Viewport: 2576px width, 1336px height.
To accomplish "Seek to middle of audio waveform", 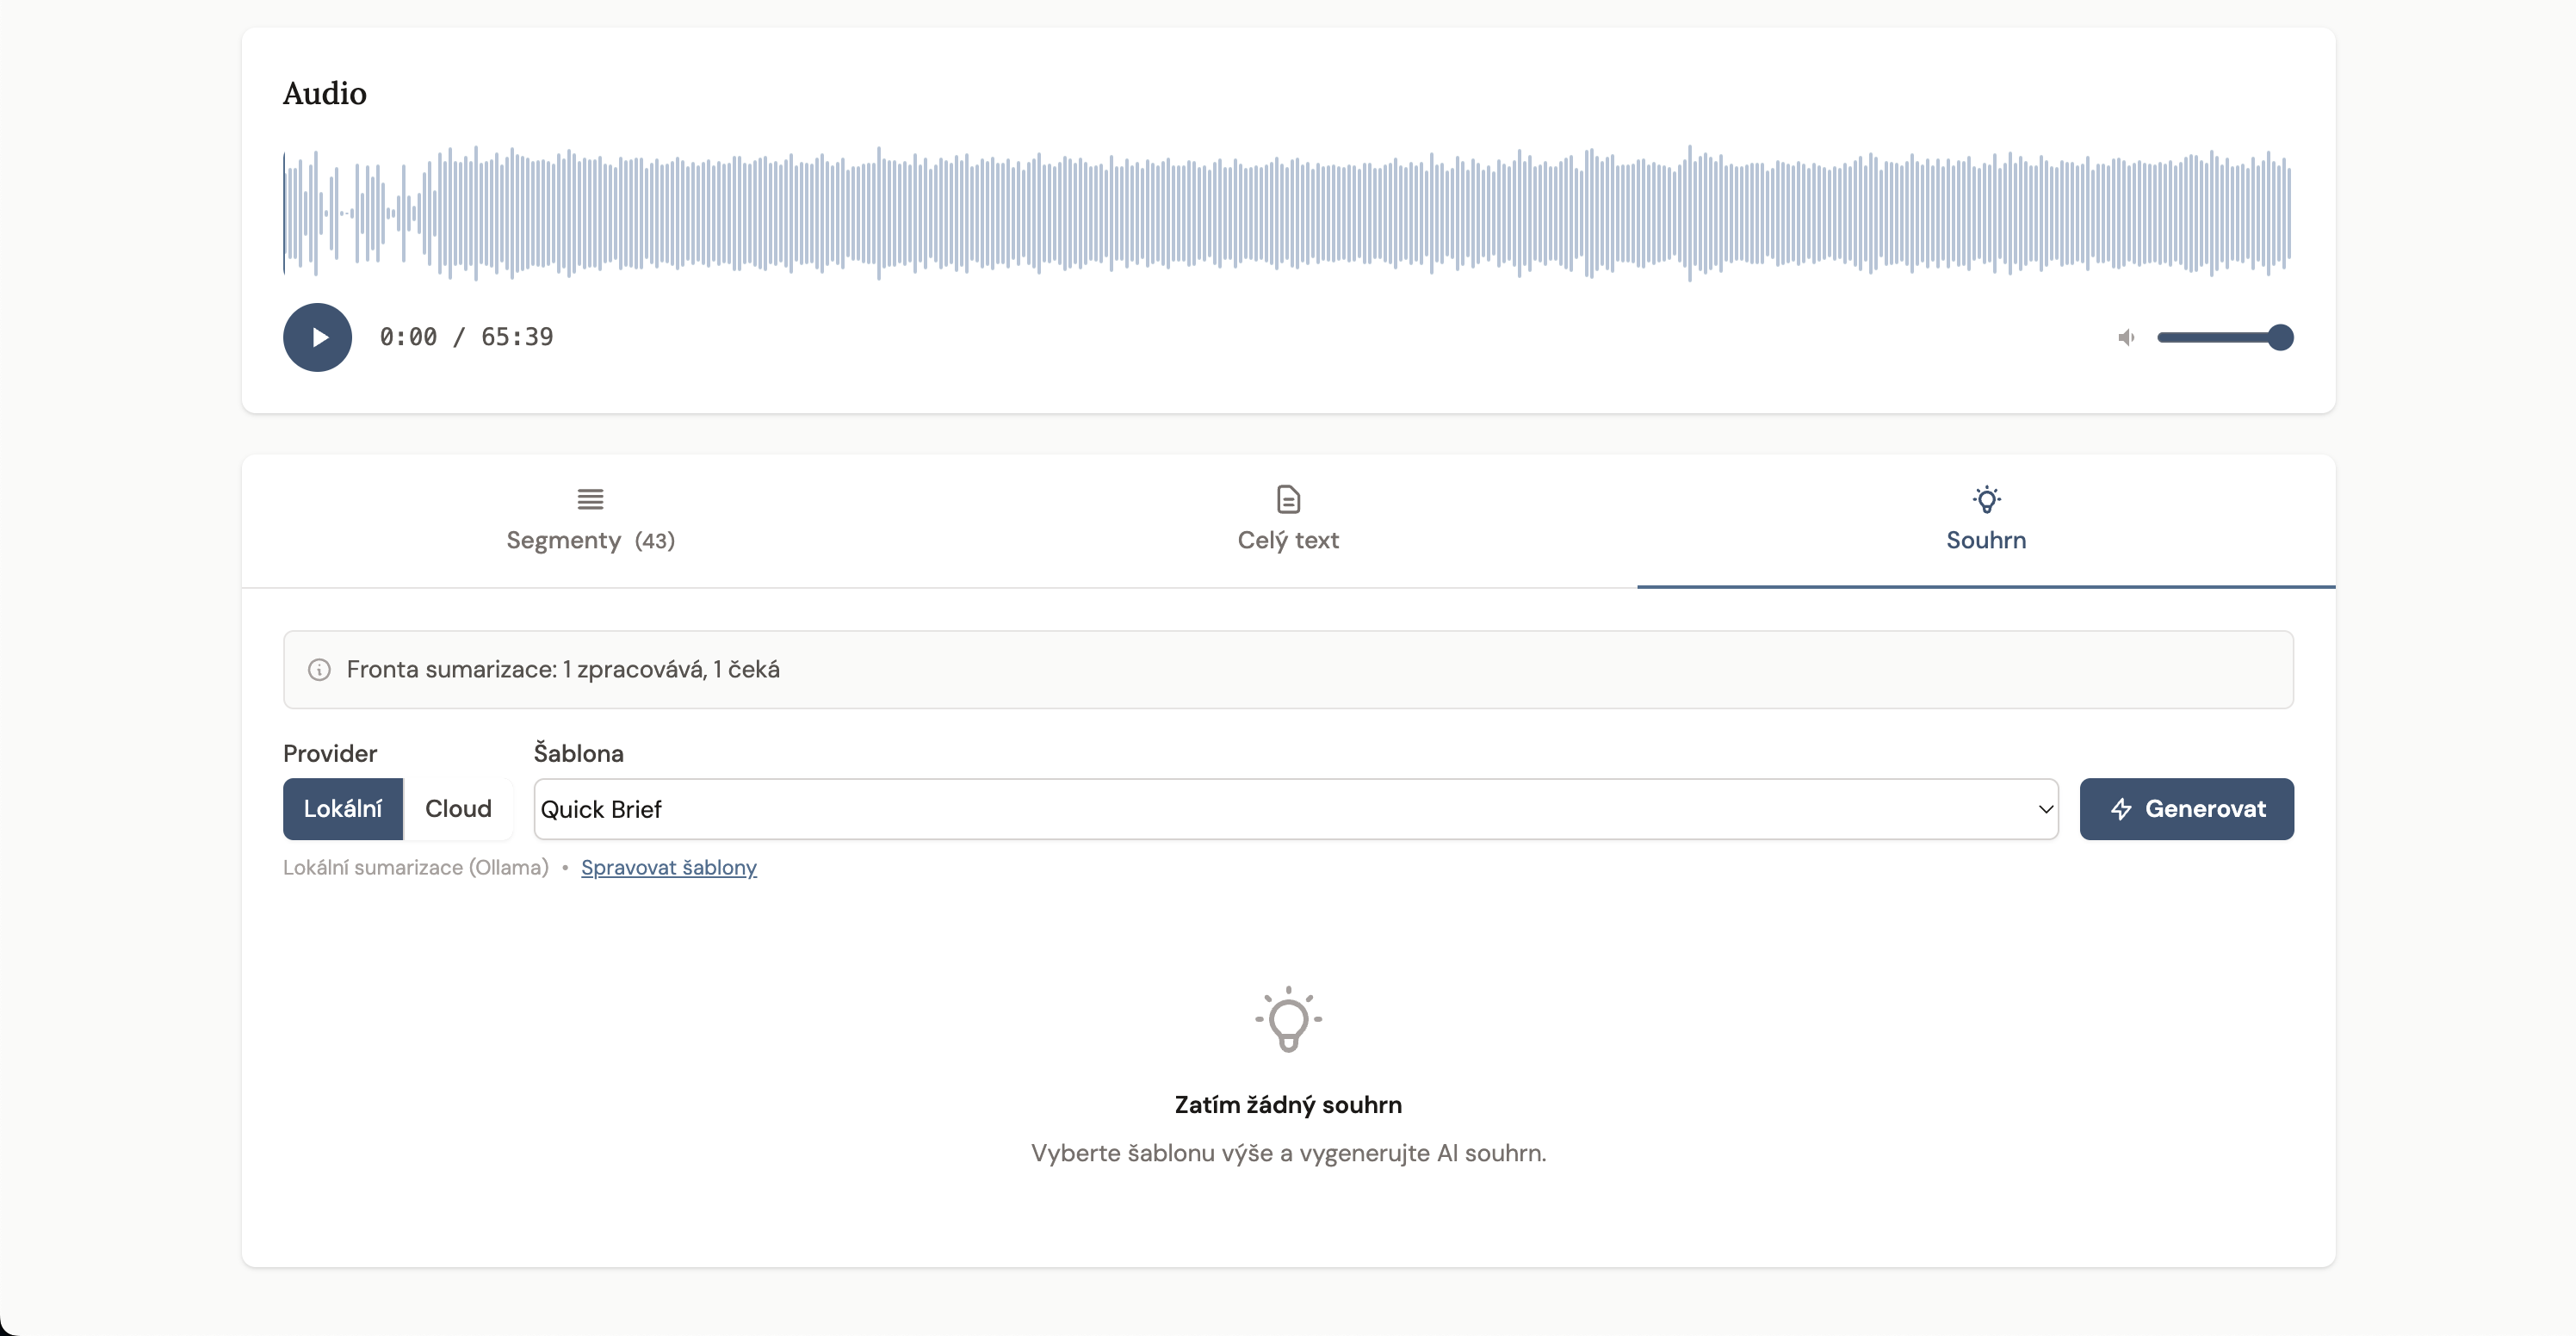I will point(1288,212).
